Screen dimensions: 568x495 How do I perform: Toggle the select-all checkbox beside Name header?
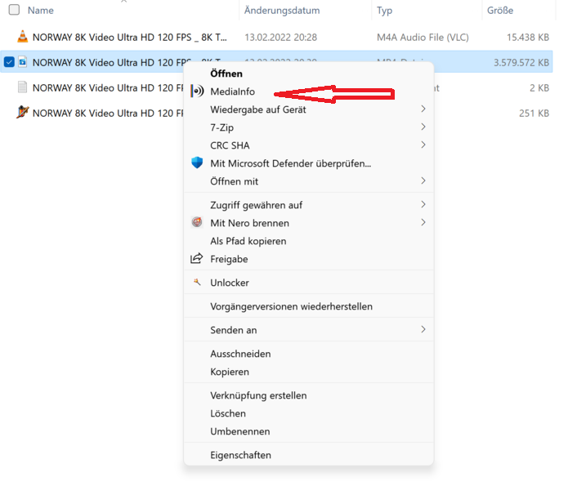point(13,11)
